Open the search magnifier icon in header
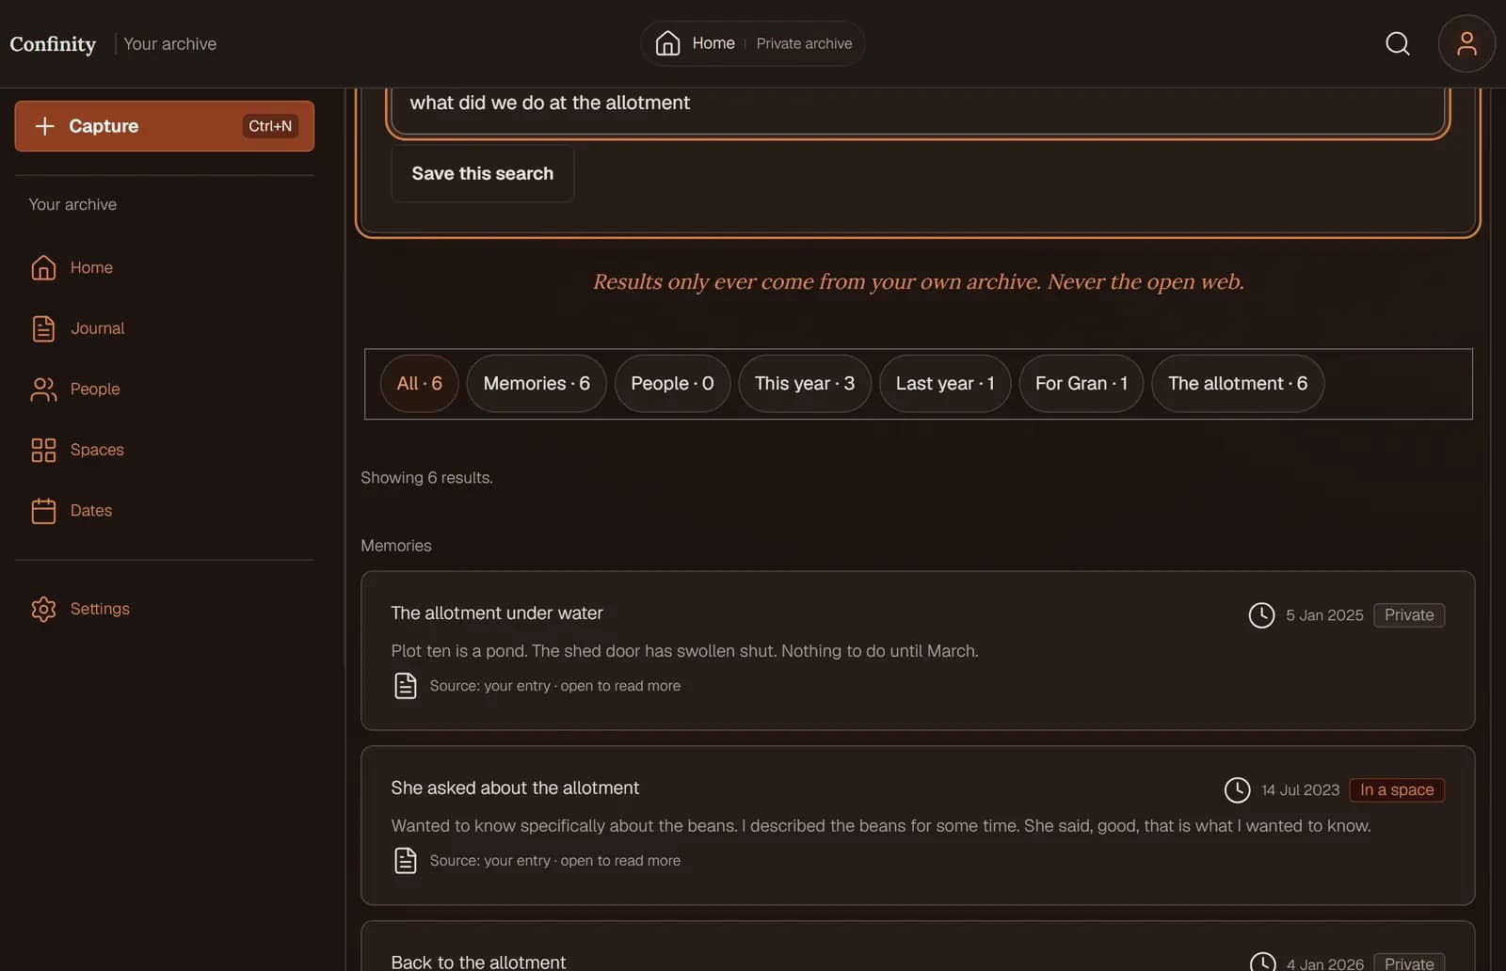The width and height of the screenshot is (1506, 971). (x=1398, y=43)
